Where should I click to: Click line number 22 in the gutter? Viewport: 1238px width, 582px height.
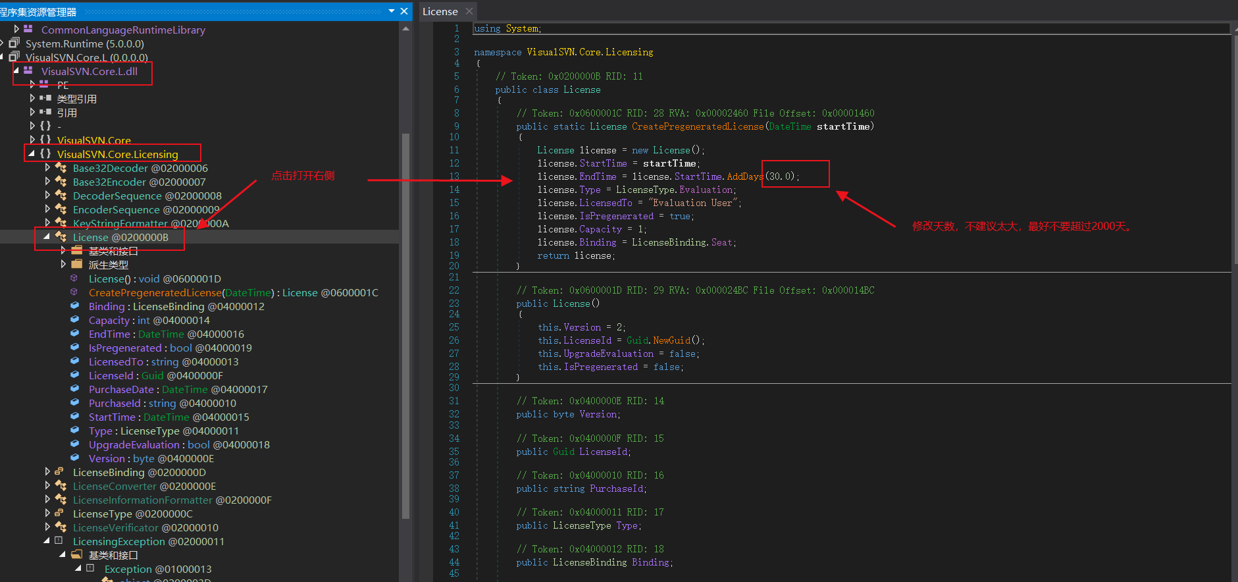pyautogui.click(x=454, y=290)
